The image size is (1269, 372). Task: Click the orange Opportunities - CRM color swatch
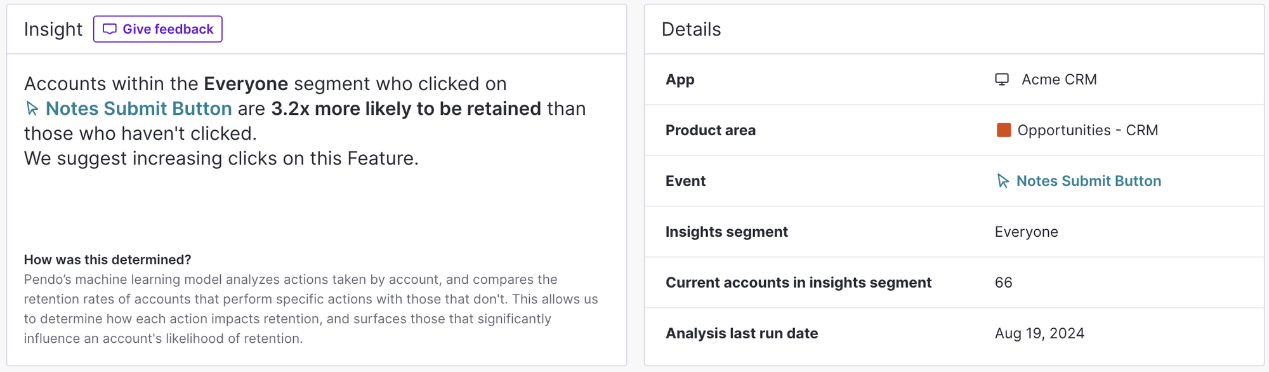(1004, 130)
